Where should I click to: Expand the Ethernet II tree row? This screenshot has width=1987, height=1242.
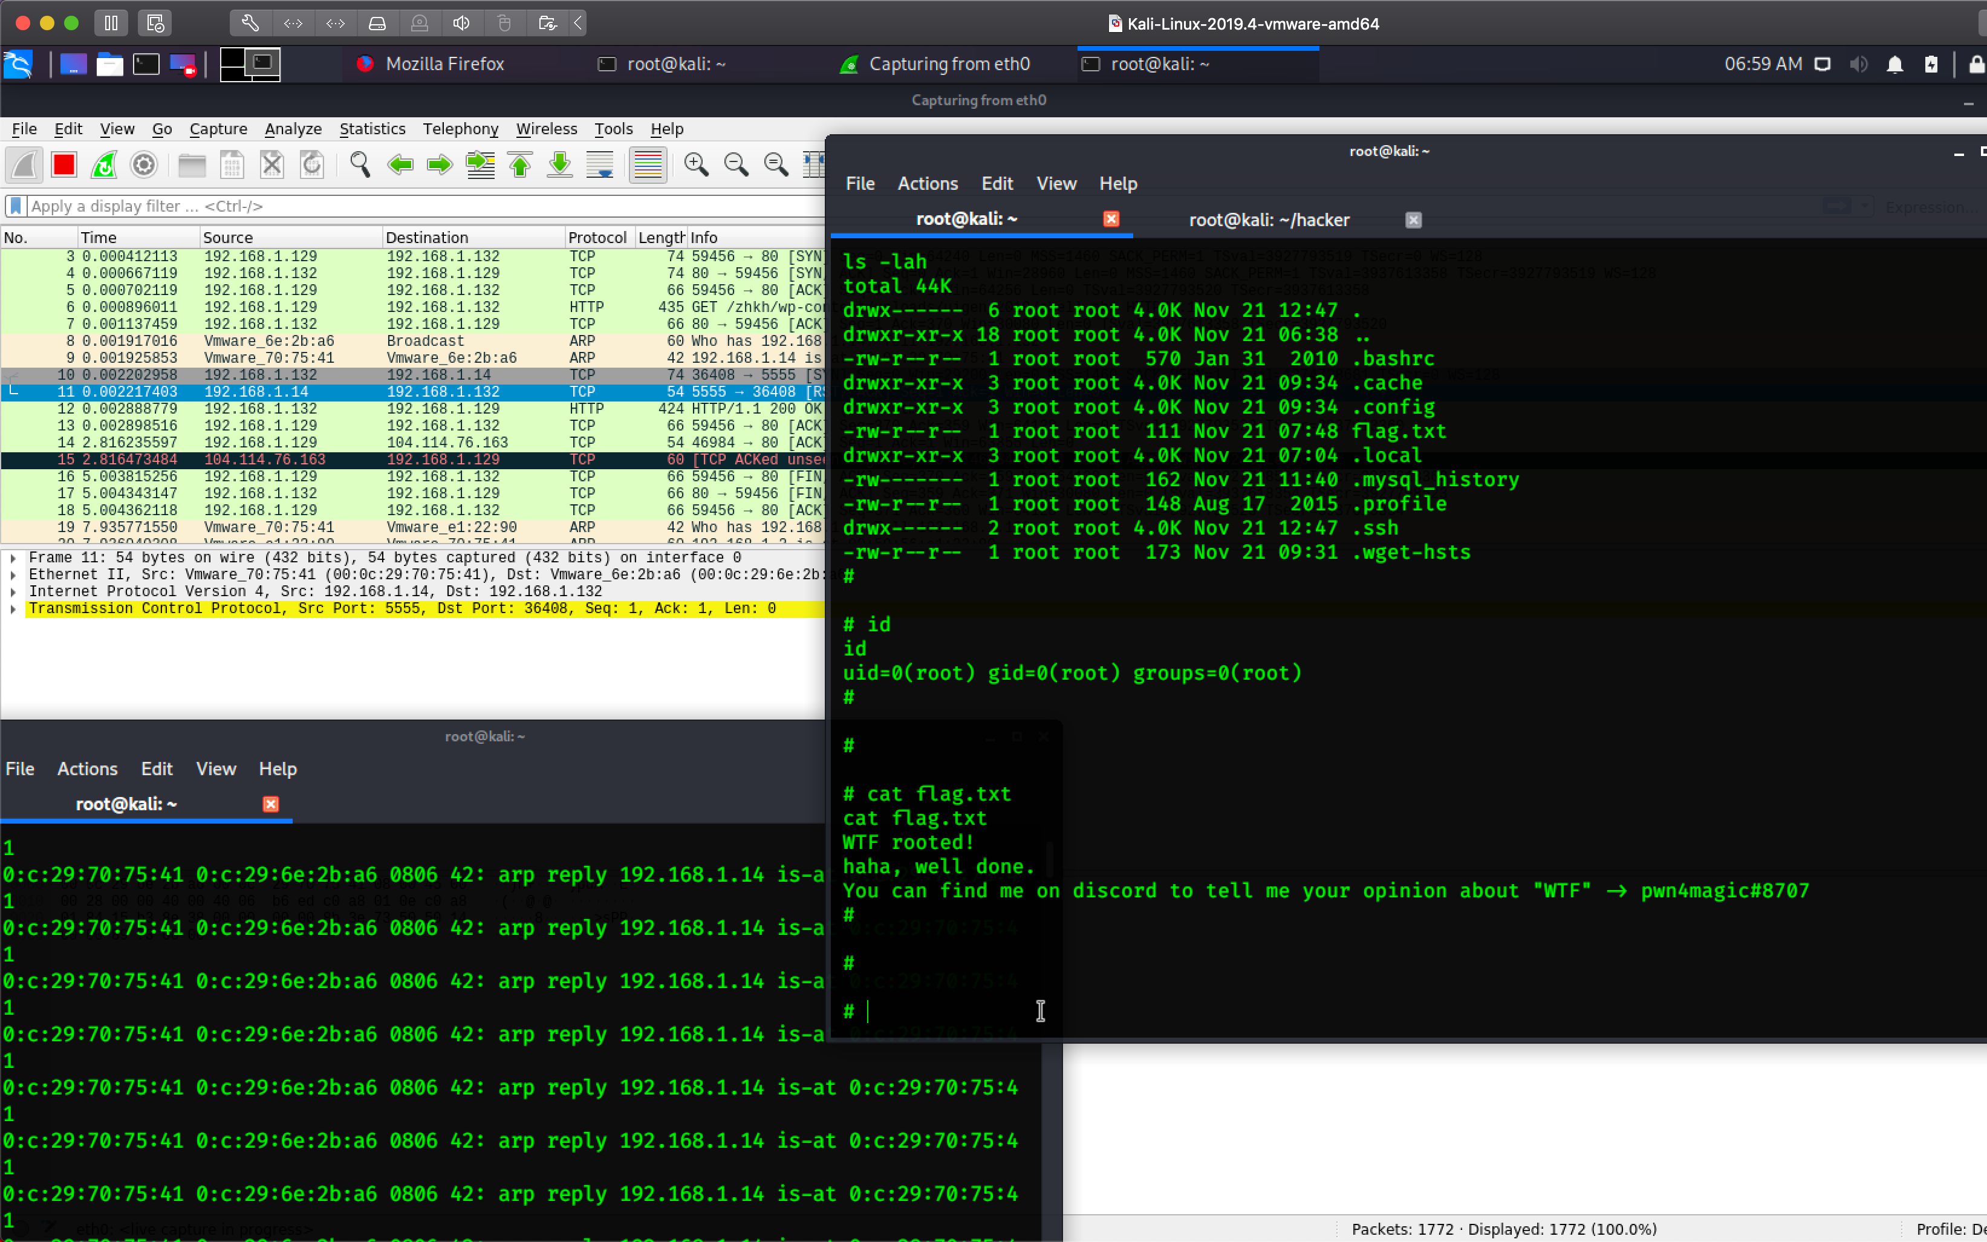click(13, 575)
